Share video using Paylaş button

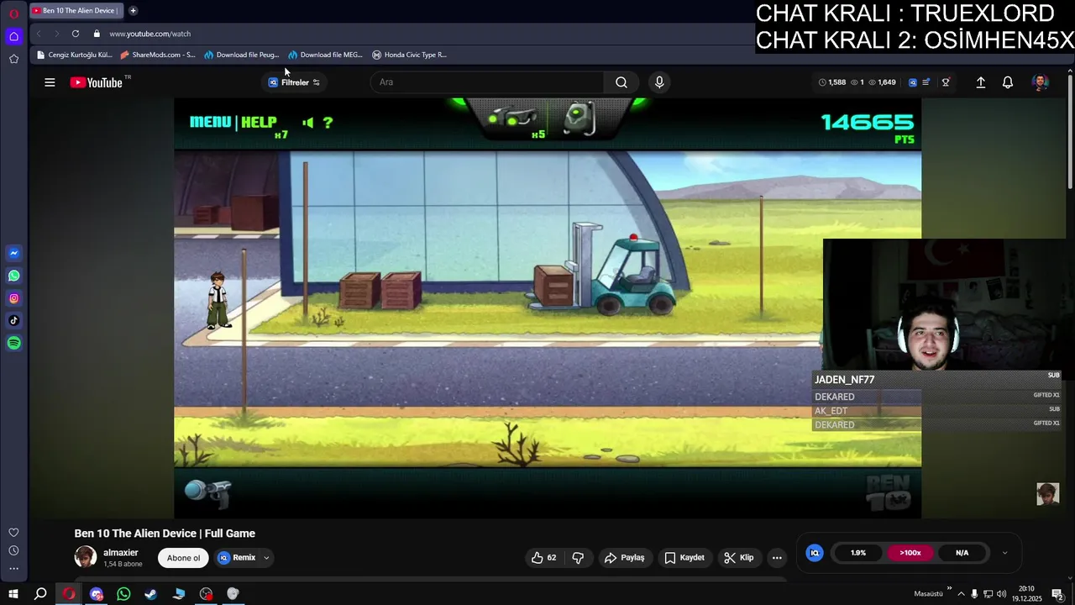click(x=625, y=558)
